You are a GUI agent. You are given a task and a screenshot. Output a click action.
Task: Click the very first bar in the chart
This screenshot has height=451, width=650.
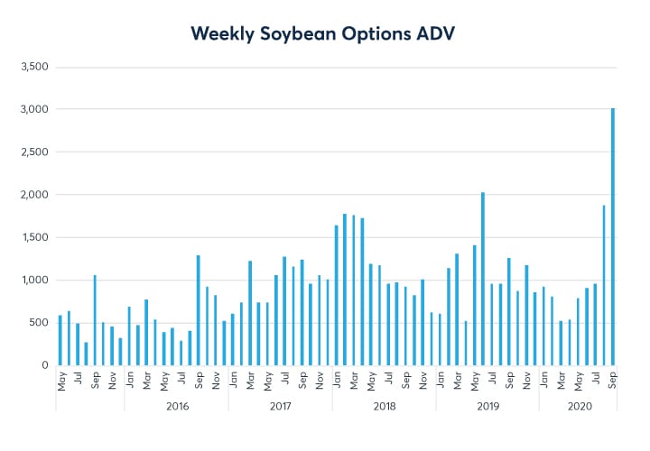click(x=60, y=340)
